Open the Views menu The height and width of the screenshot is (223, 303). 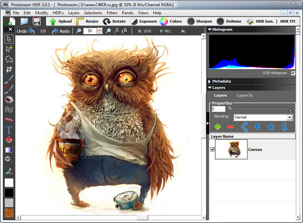(x=143, y=13)
